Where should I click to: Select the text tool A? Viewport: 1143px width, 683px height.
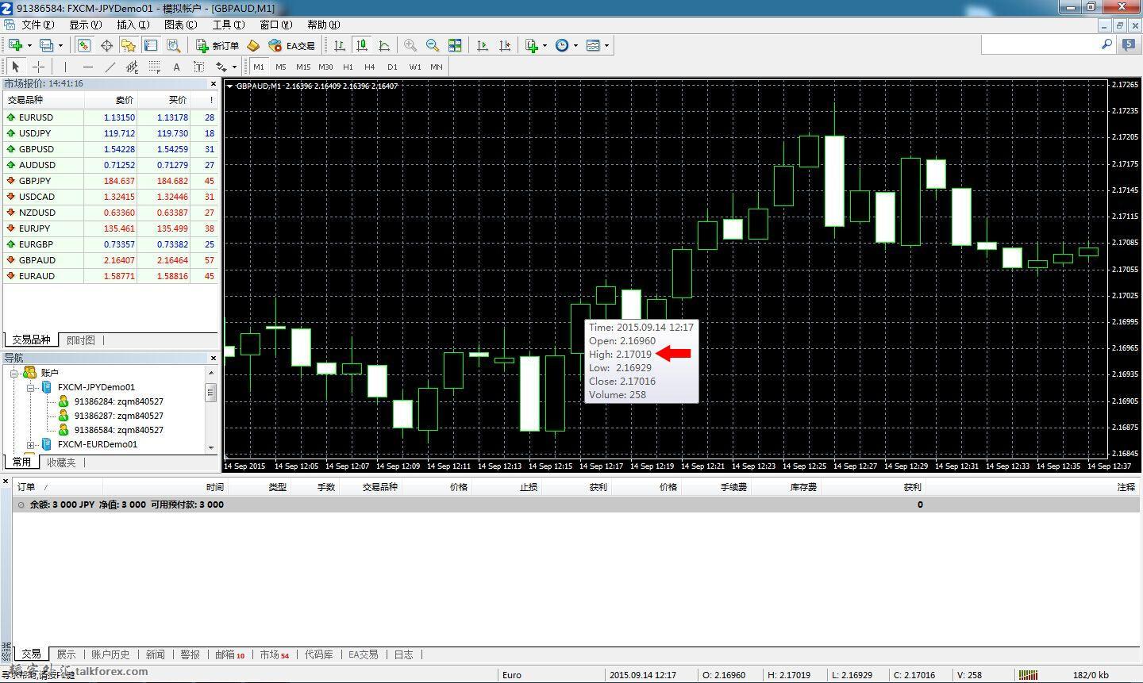[x=176, y=67]
